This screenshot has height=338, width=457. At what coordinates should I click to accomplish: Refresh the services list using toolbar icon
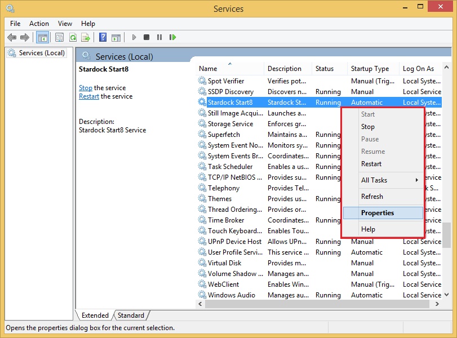click(x=73, y=37)
